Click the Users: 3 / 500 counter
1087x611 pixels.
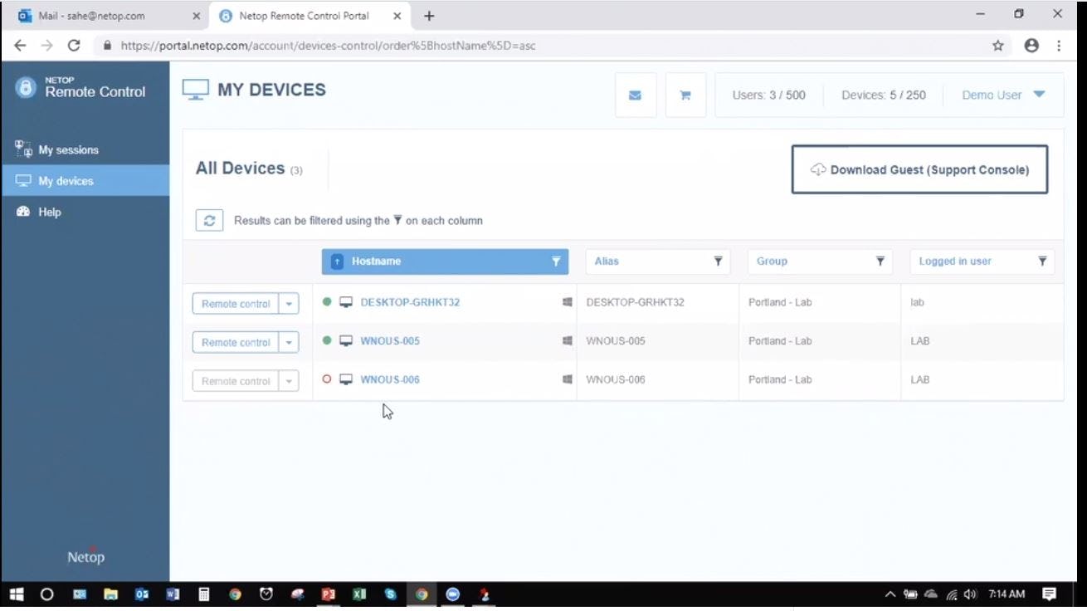pyautogui.click(x=768, y=95)
